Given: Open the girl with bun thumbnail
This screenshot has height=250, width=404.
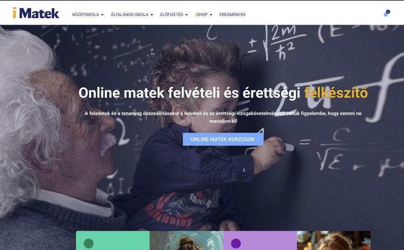Looking at the screenshot, I should pos(186,240).
